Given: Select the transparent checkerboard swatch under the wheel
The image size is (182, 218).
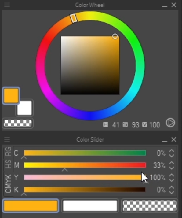Looking at the screenshot, I should (18, 123).
